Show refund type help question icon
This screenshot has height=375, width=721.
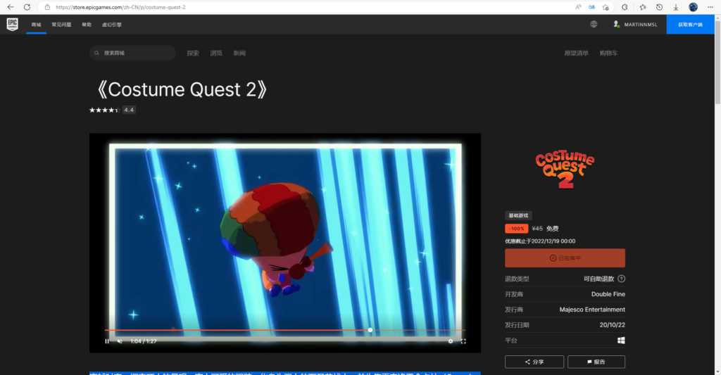click(621, 279)
